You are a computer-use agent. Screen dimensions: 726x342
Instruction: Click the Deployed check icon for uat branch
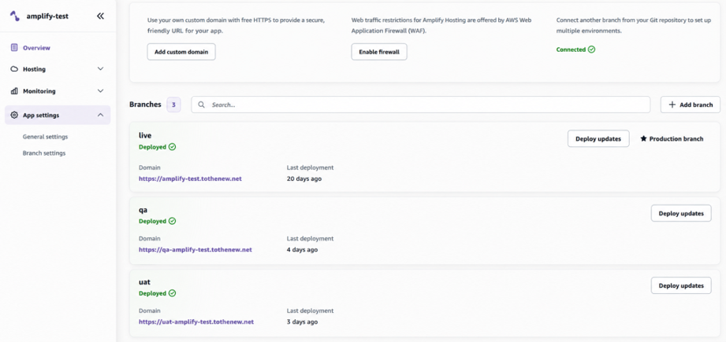(x=173, y=293)
